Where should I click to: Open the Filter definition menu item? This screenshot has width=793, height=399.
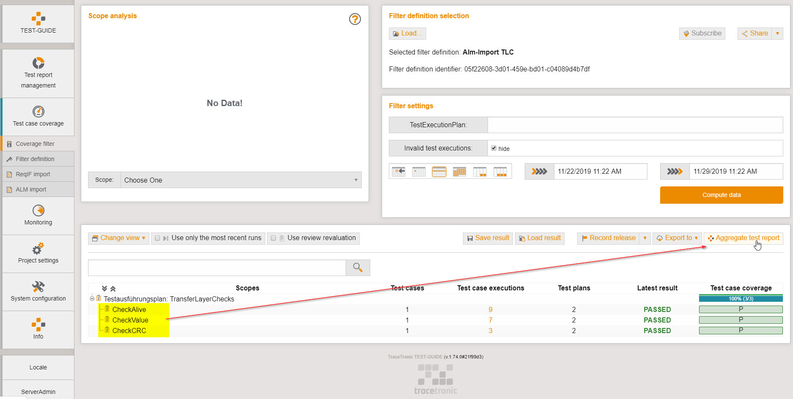[35, 159]
